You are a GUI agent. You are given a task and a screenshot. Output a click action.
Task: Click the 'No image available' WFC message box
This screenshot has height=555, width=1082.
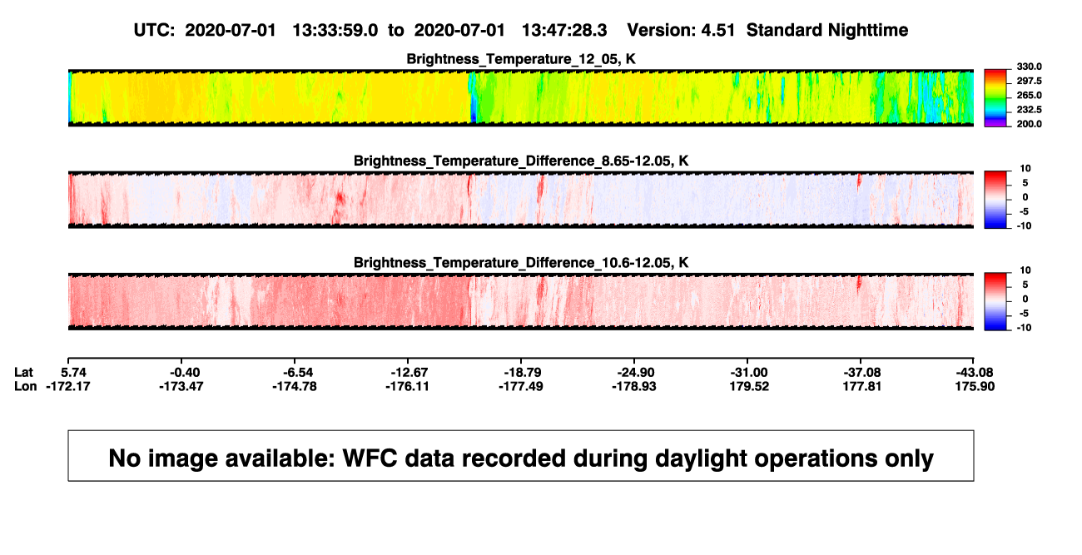521,455
